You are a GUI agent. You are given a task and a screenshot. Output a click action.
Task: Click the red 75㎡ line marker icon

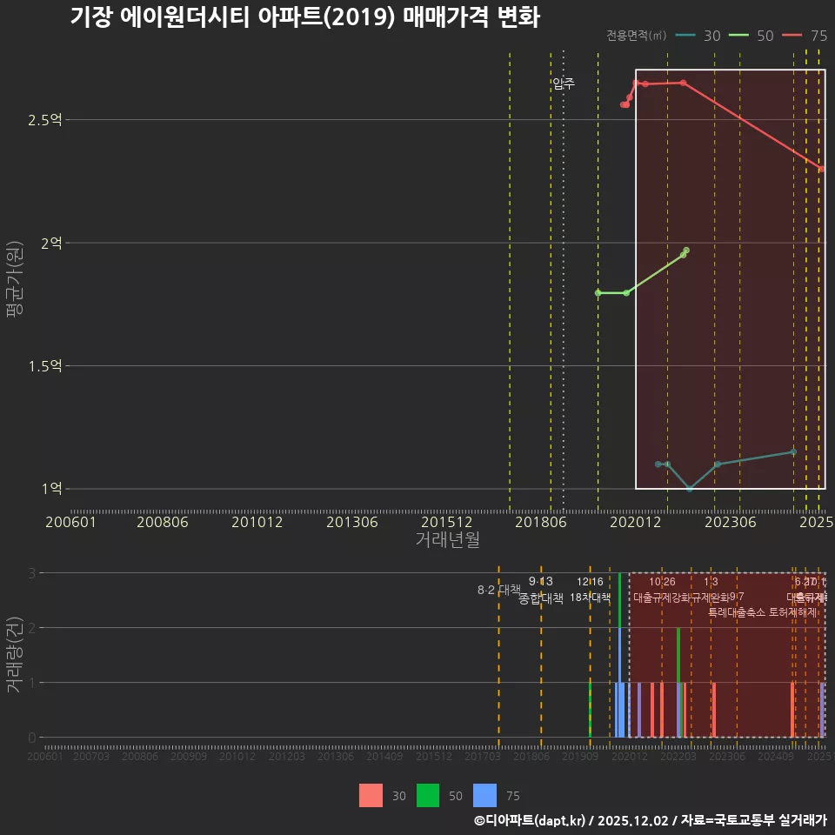[x=792, y=37]
